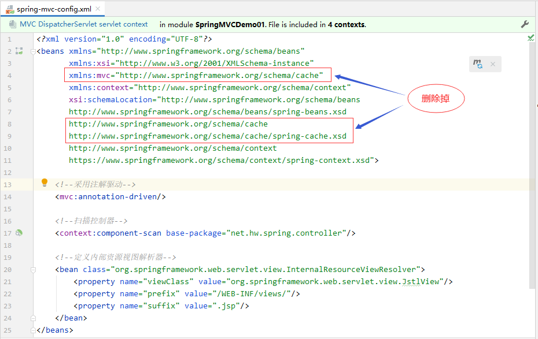Click the Maven reload changes icon
Viewport: 538px width, 339px height.
pos(478,64)
